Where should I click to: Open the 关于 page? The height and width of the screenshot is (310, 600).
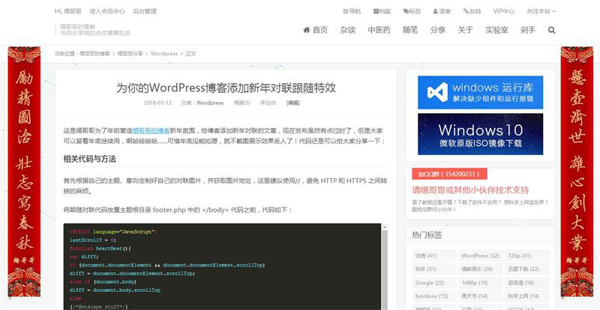tap(465, 30)
